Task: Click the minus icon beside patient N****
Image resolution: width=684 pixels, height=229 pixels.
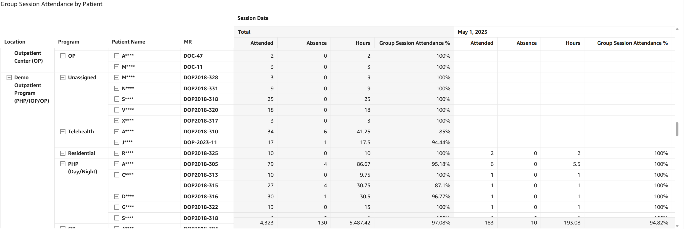Action: (116, 88)
